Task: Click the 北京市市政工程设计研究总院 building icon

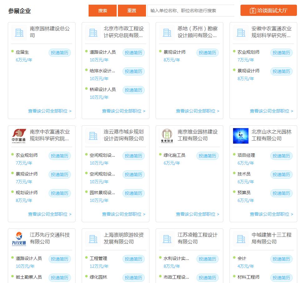Action: [93, 33]
